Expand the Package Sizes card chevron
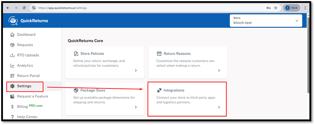315x125 pixels. tap(136, 107)
